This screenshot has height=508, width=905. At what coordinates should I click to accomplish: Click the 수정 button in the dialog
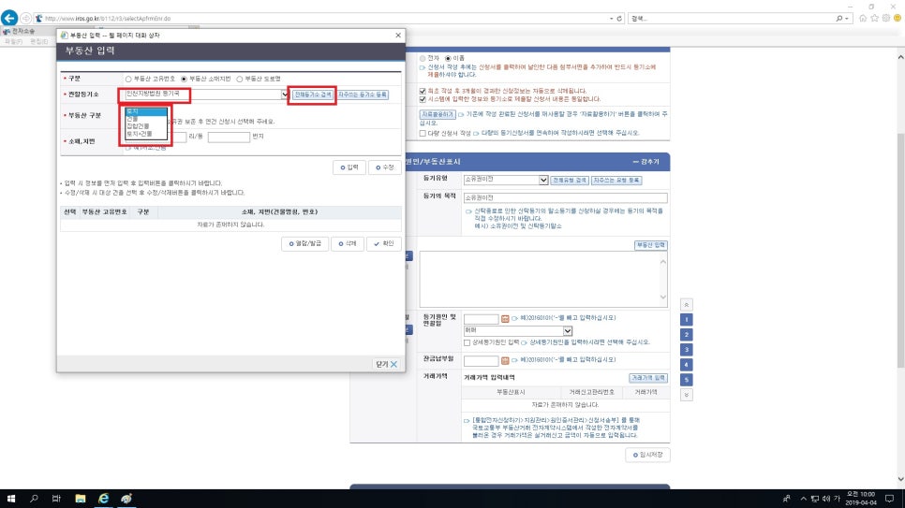(x=384, y=167)
